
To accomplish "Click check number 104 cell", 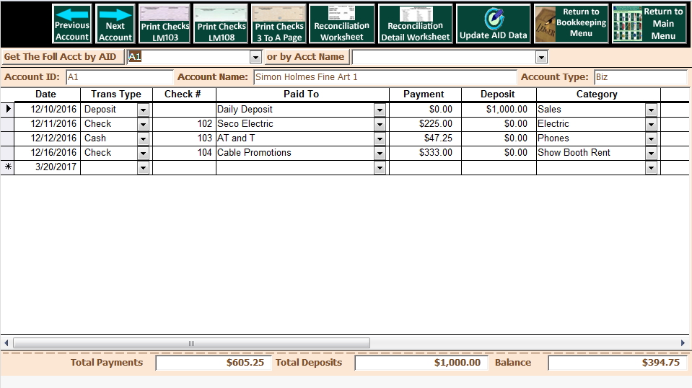I will [184, 153].
